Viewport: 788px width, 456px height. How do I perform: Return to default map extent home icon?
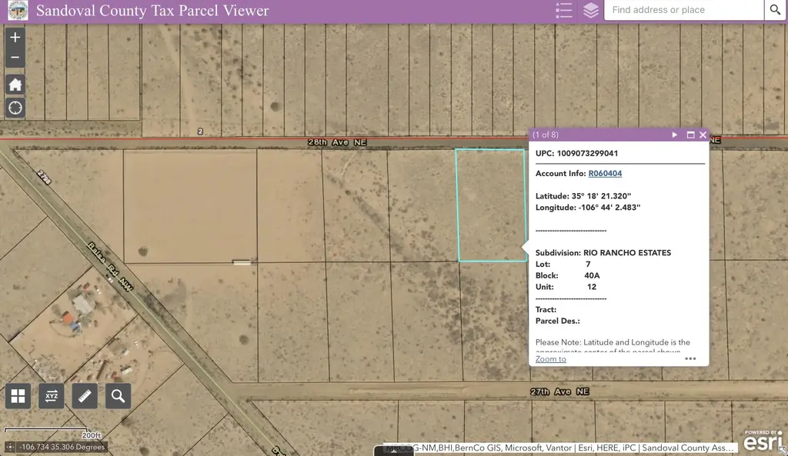click(15, 85)
